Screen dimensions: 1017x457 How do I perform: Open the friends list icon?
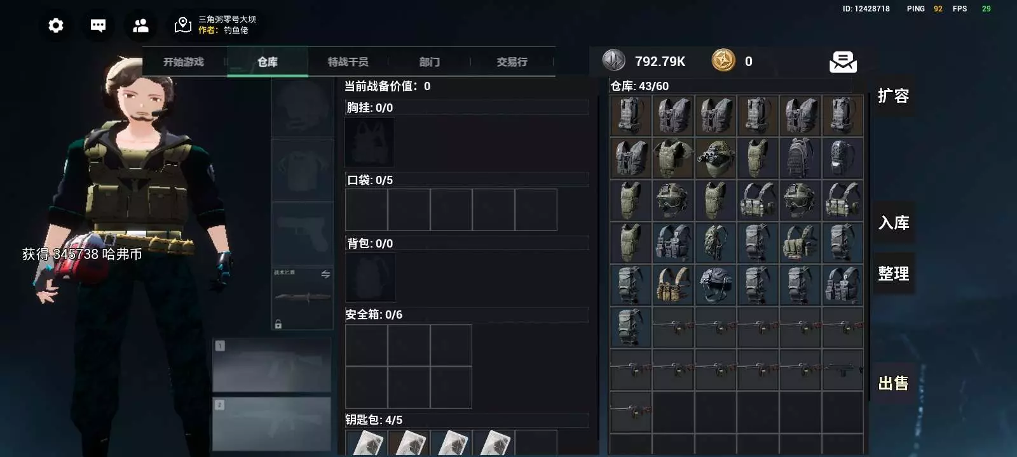(x=140, y=25)
